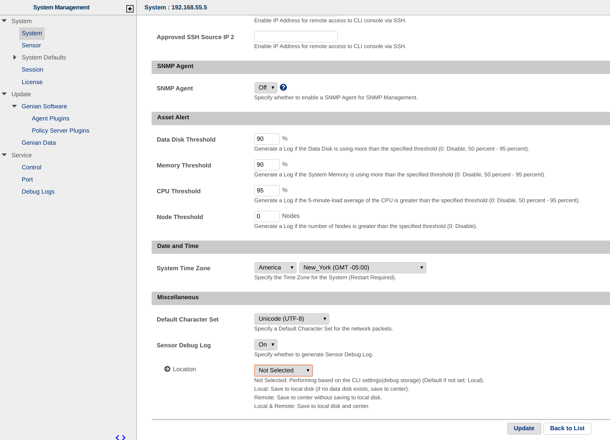Collapse the Genian Software tree node
The width and height of the screenshot is (610, 440).
(x=14, y=106)
